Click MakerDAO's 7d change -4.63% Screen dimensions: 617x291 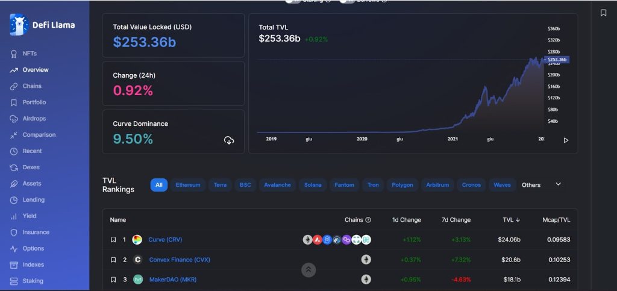[x=460, y=280]
